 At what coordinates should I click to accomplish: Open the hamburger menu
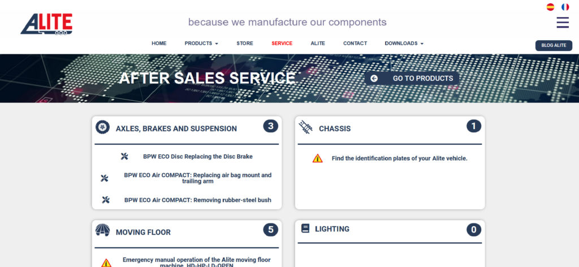[563, 23]
